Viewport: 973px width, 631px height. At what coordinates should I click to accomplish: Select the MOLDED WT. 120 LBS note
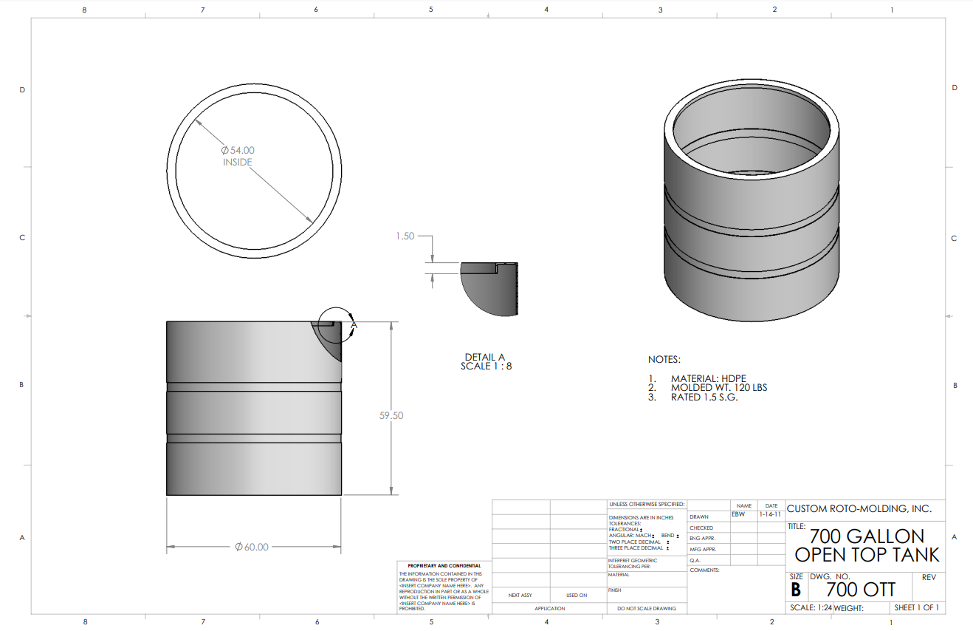pos(718,388)
